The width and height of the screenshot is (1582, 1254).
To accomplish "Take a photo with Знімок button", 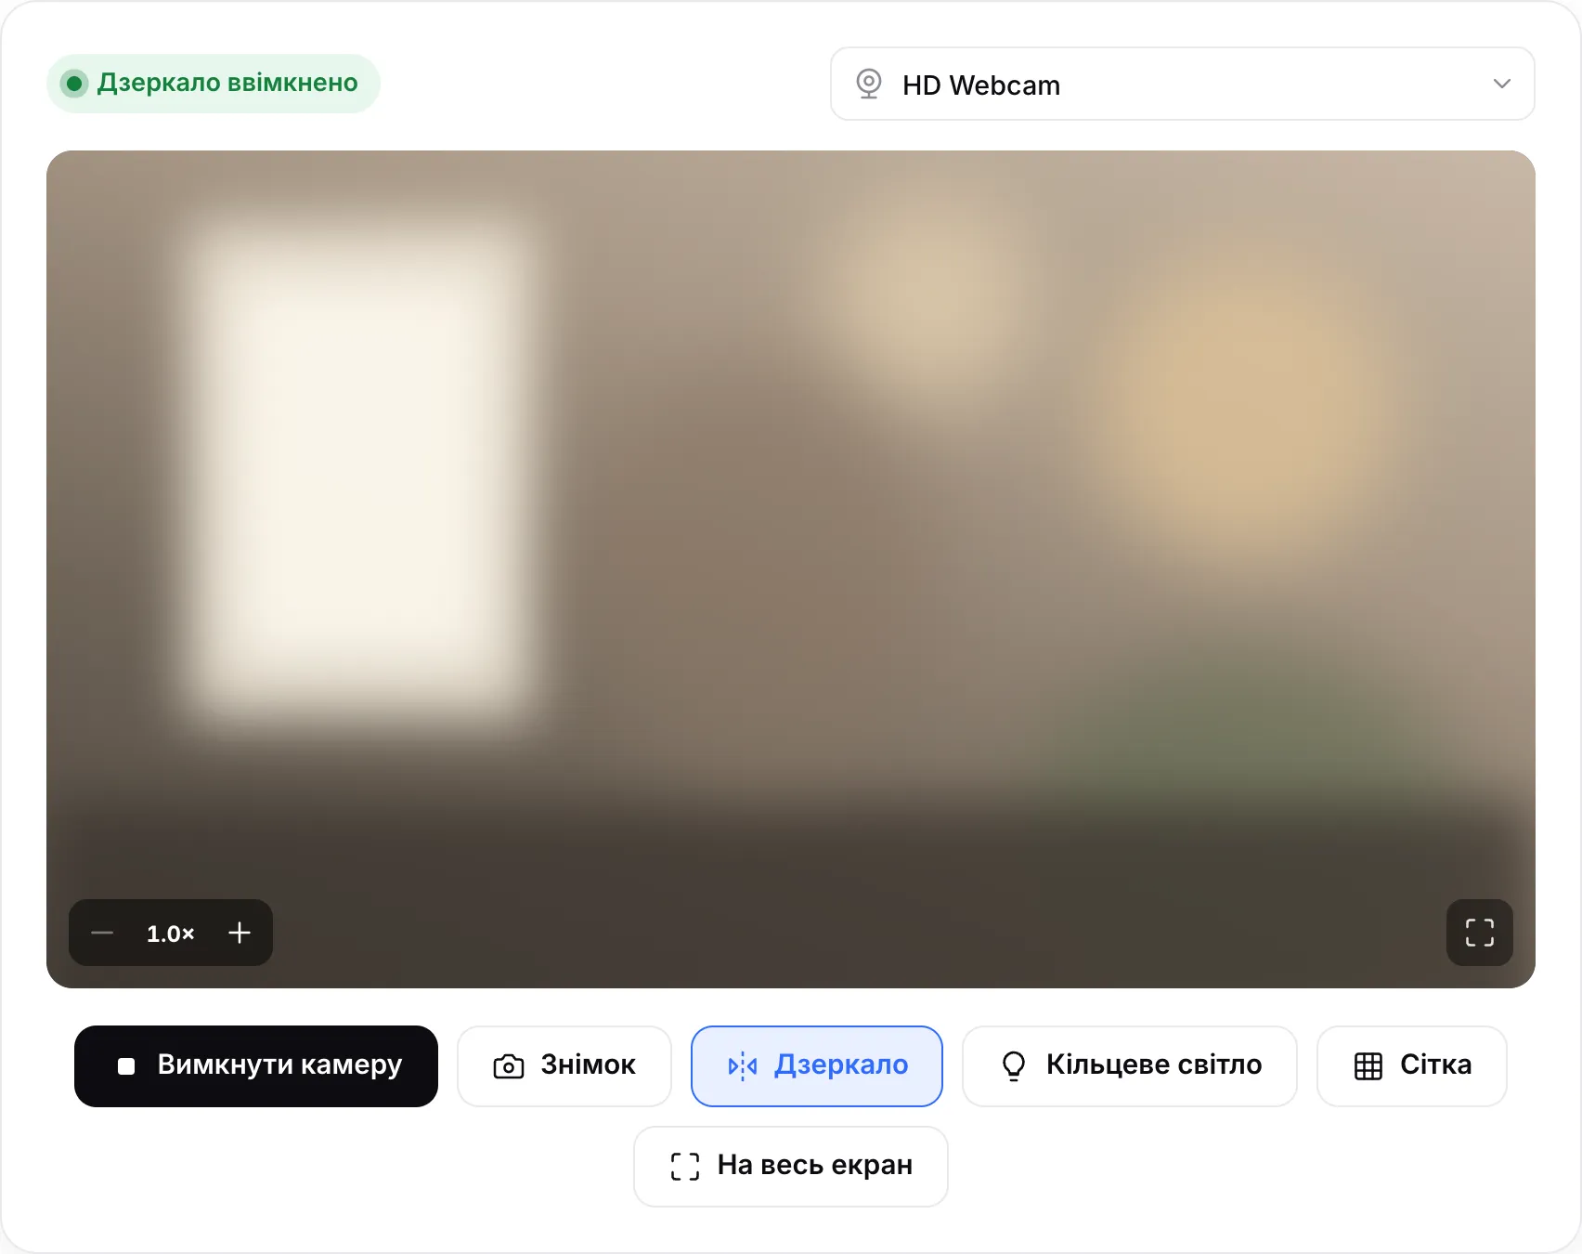I will (564, 1065).
